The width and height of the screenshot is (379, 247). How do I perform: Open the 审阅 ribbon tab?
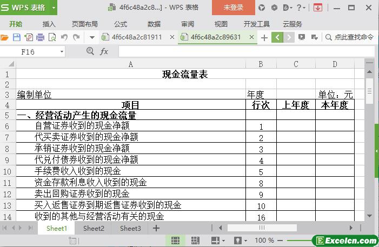coord(188,24)
